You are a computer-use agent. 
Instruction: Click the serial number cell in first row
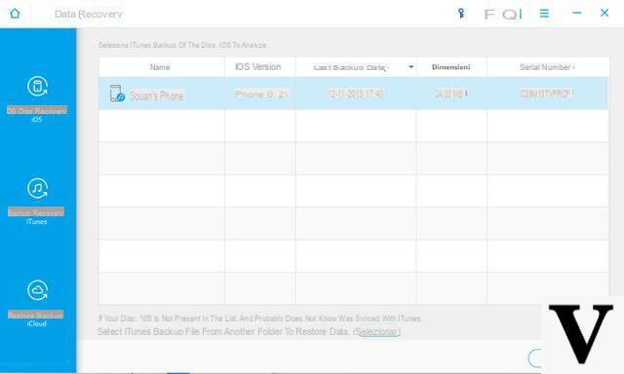click(547, 93)
